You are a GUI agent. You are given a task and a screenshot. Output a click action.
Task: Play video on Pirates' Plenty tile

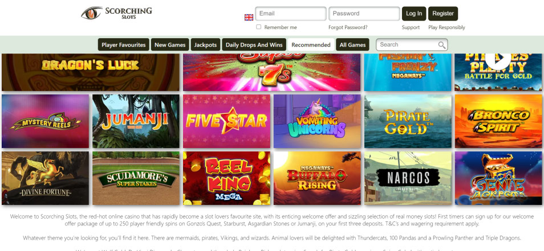pyautogui.click(x=498, y=60)
